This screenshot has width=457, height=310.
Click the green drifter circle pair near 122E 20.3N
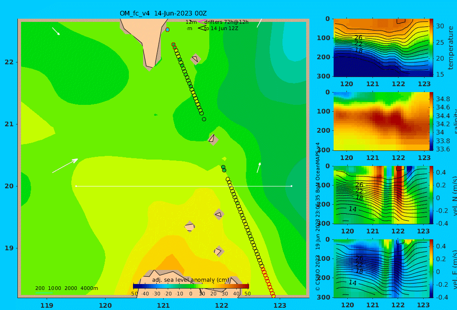[223, 169]
